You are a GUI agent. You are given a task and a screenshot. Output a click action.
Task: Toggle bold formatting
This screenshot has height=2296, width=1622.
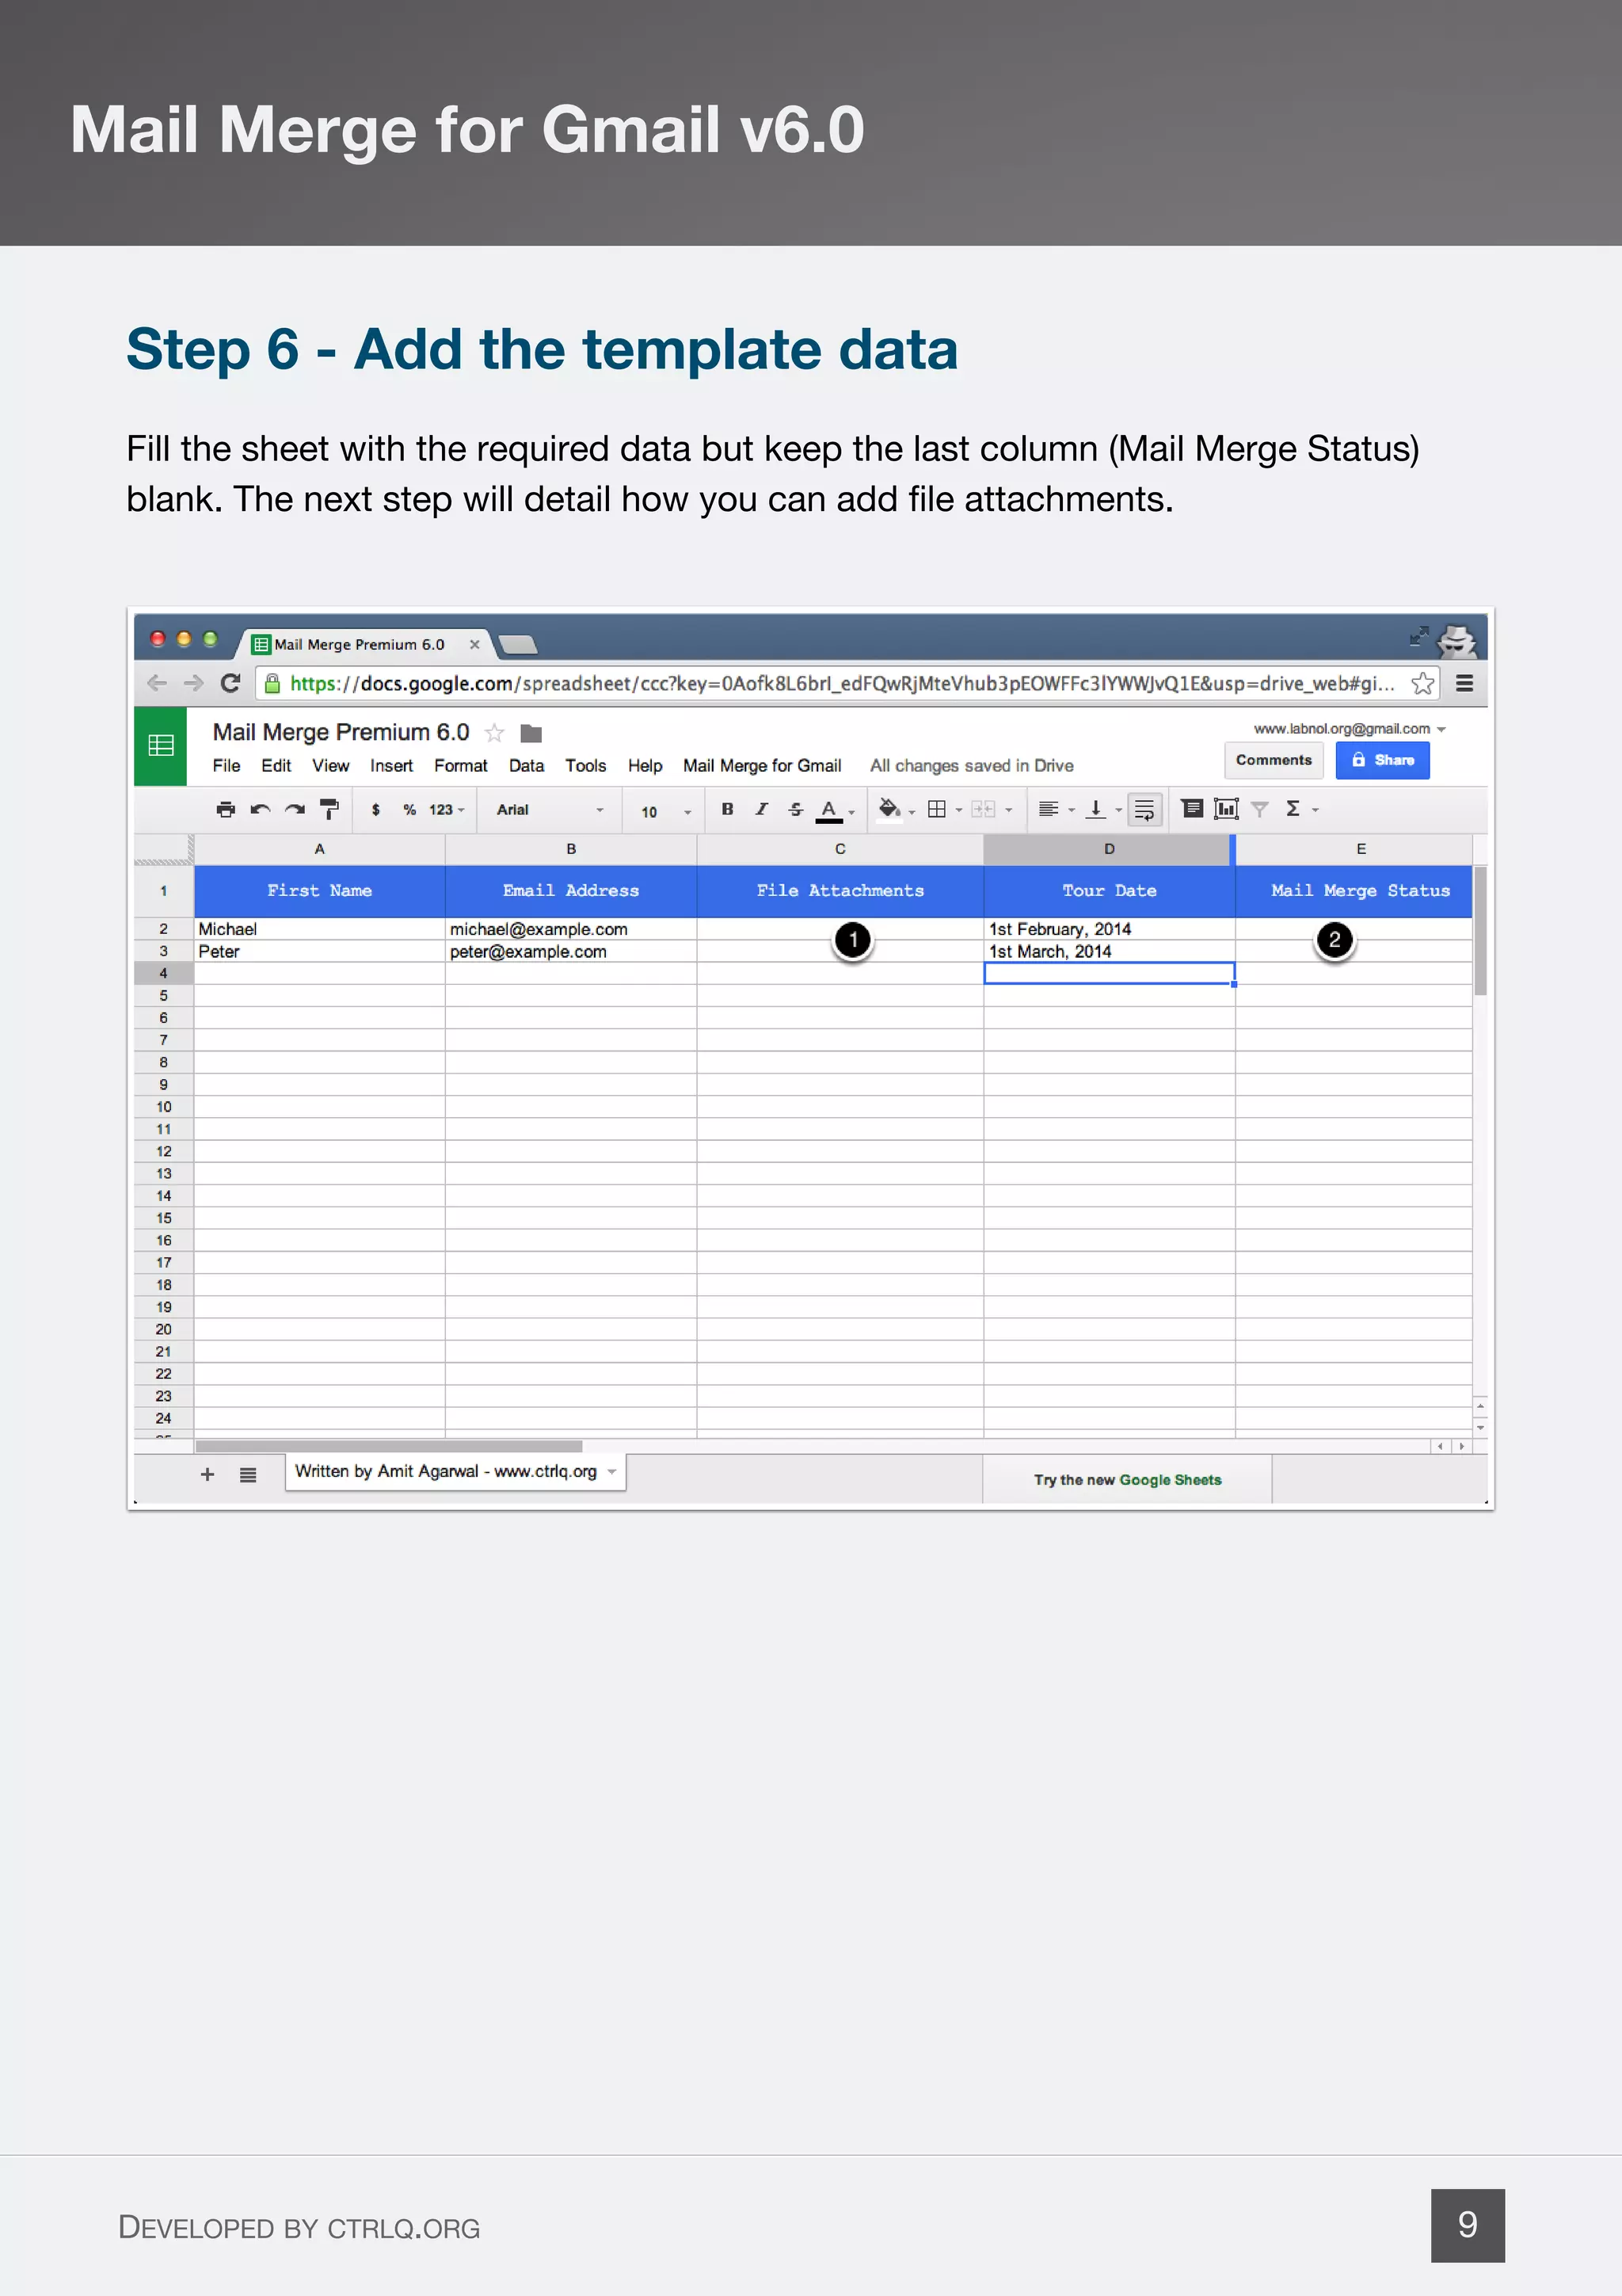(728, 809)
